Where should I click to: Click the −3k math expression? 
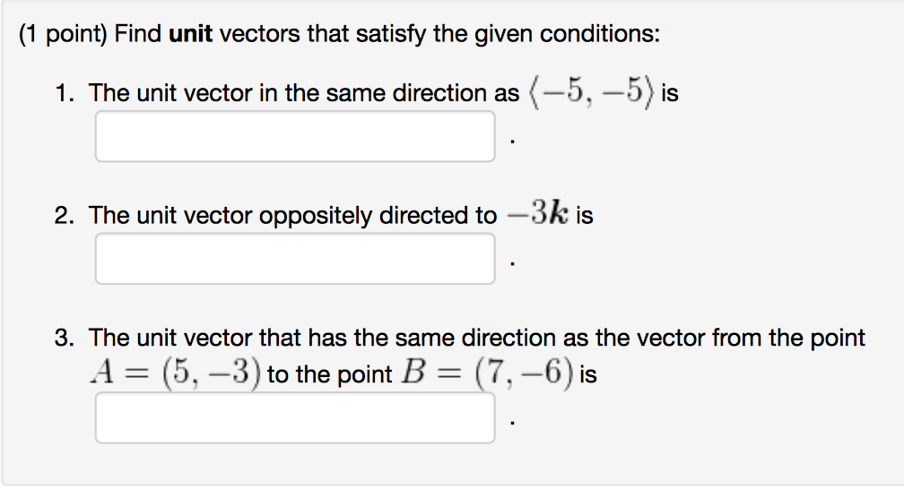(536, 215)
